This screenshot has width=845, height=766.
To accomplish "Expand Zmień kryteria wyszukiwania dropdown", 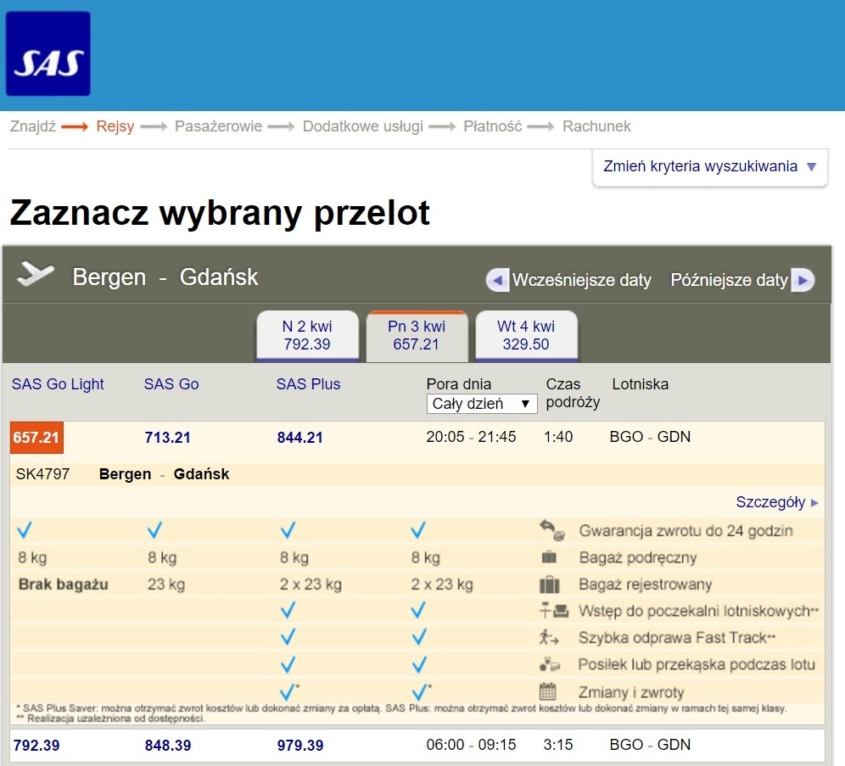I will (x=710, y=166).
